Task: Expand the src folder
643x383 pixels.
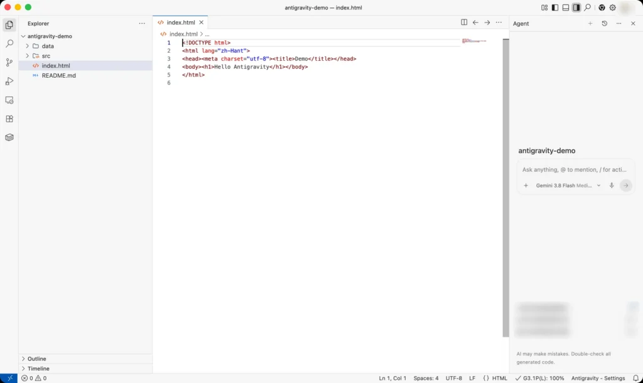Action: (x=28, y=56)
